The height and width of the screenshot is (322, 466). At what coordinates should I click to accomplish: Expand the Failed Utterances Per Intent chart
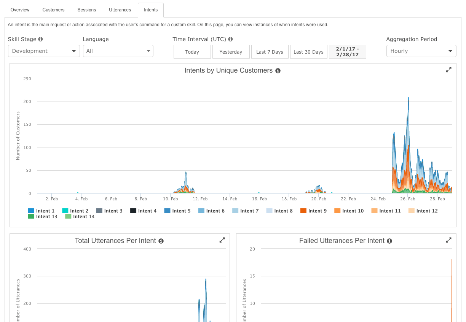448,240
